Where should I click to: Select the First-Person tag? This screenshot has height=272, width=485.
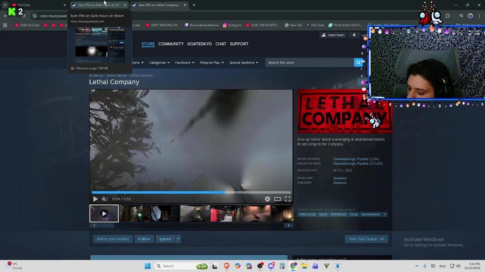(x=338, y=215)
